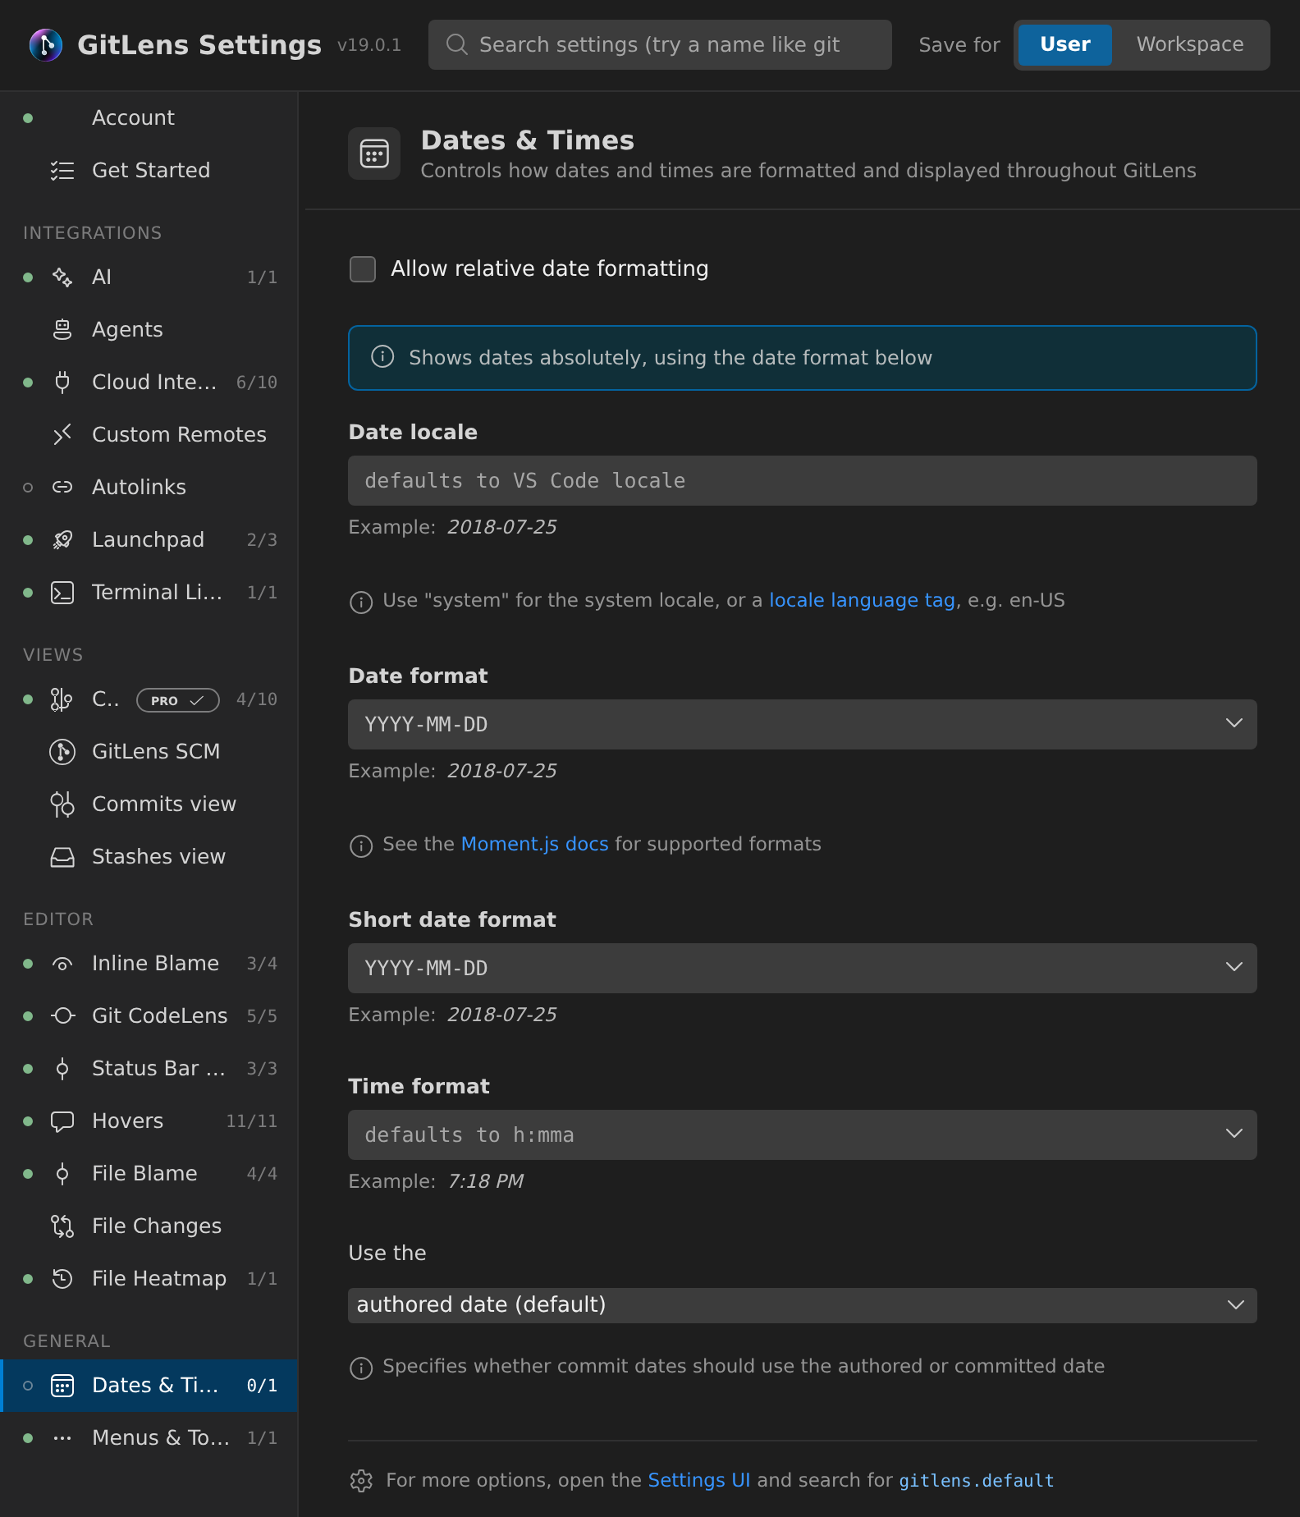1300x1517 pixels.
Task: Open the Short date format dropdown
Action: 803,968
